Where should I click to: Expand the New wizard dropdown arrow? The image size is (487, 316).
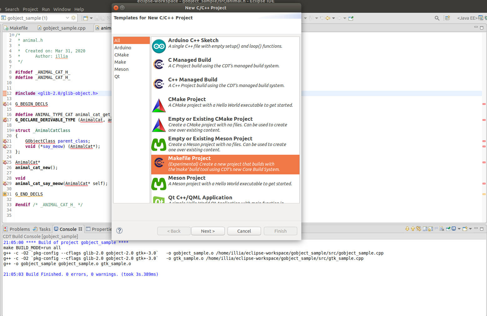pos(91,18)
